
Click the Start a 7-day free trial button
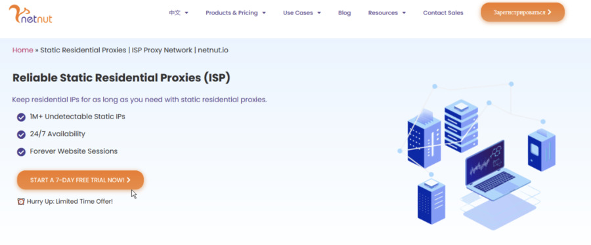(x=80, y=180)
